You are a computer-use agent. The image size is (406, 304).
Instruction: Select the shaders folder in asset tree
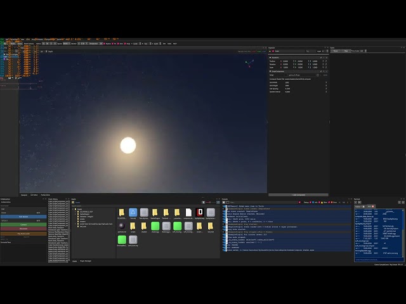82,222
